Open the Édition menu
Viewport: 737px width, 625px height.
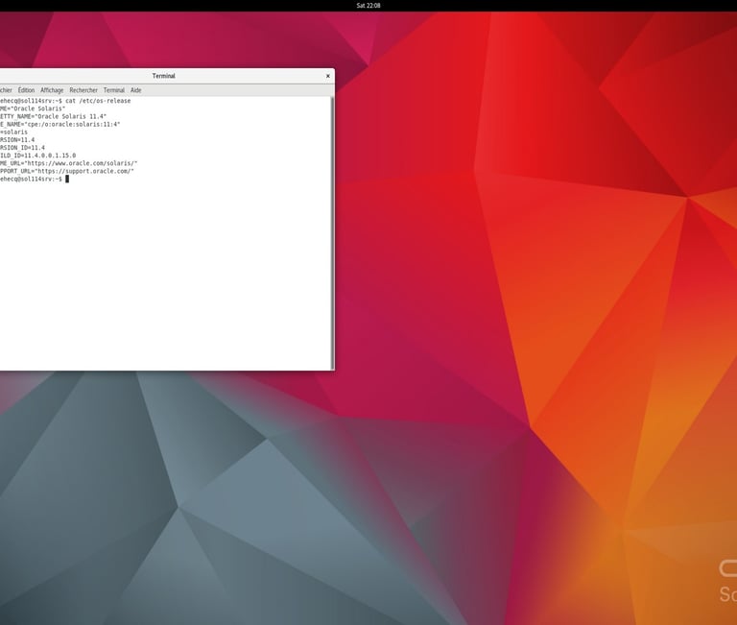(x=26, y=90)
